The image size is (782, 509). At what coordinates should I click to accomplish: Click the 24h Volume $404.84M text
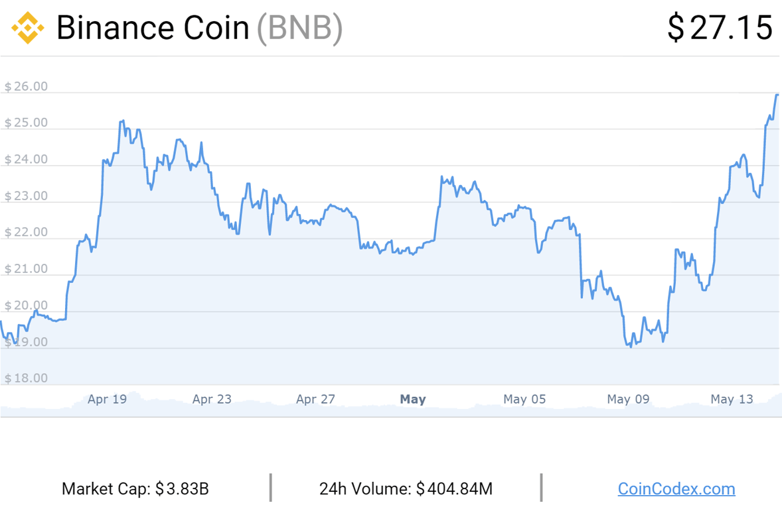pos(406,488)
